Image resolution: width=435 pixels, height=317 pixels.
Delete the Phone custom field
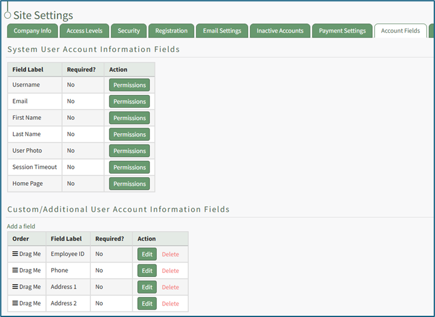coord(170,271)
